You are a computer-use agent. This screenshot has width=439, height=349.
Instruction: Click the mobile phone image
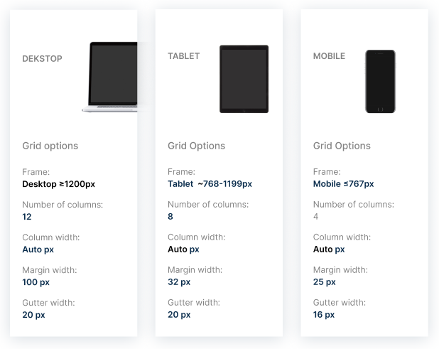tap(380, 82)
